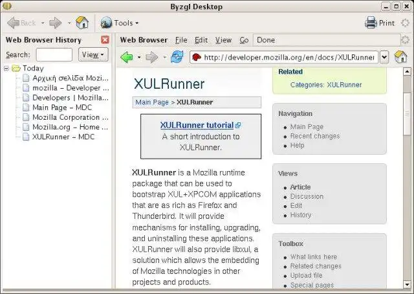Click the home icon beside URL bar
The width and height of the screenshot is (414, 294).
tap(400, 57)
